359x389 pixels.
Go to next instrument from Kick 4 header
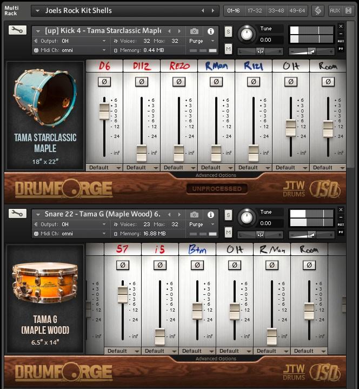pyautogui.click(x=179, y=31)
